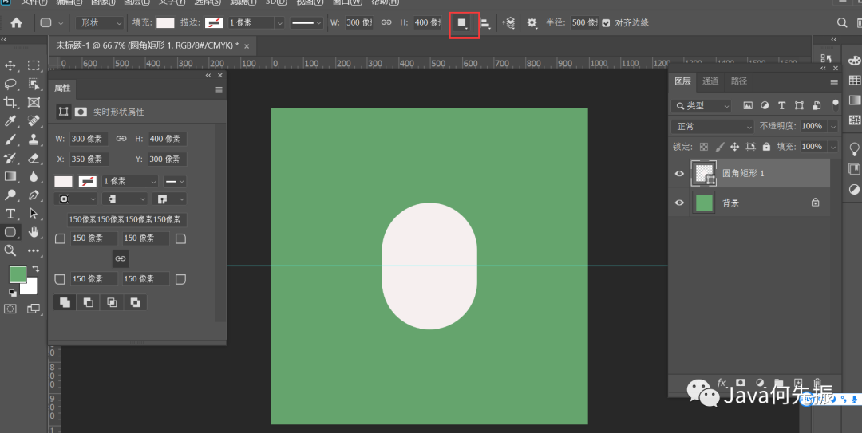Select the Hand tool
This screenshot has width=862, height=433.
pos(34,232)
